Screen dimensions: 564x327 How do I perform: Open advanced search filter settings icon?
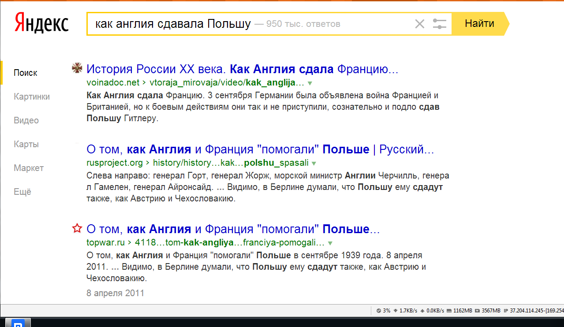[x=439, y=24]
